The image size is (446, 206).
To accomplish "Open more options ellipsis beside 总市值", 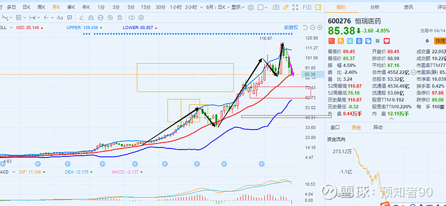I will (x=414, y=73).
